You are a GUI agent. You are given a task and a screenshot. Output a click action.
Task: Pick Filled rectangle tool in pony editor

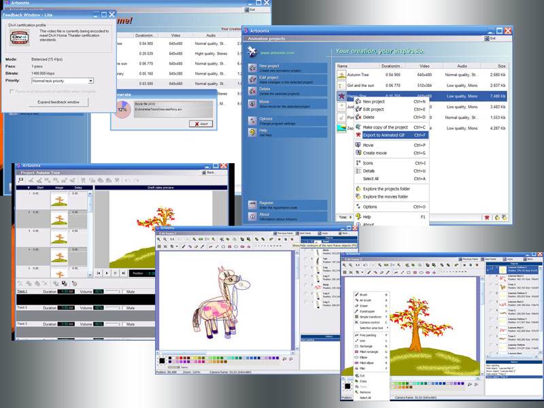click(230, 246)
